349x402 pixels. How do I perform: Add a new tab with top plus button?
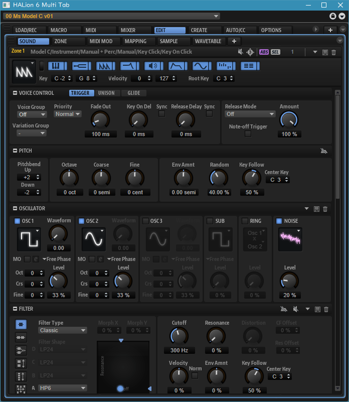pos(330,30)
